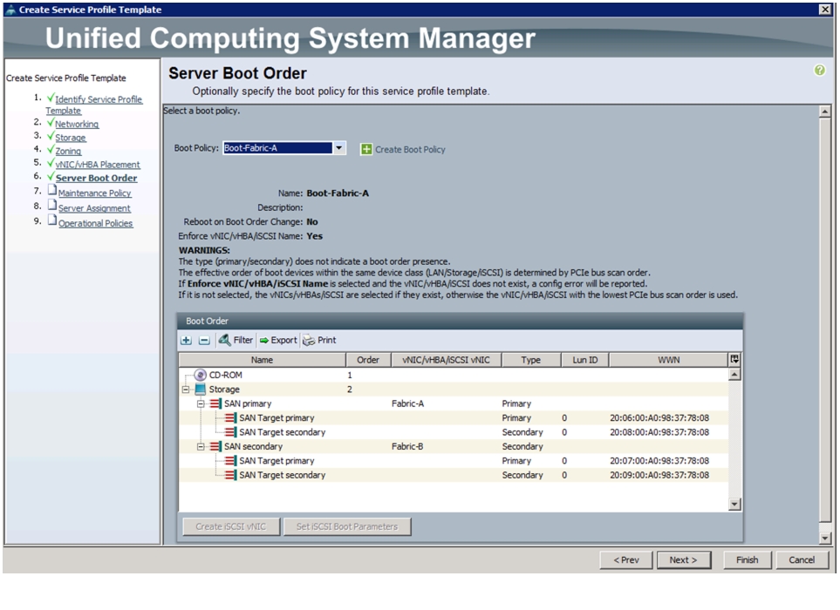Image resolution: width=840 pixels, height=610 pixels.
Task: Click the unchecked page icon for Server Assignment
Action: pos(52,206)
